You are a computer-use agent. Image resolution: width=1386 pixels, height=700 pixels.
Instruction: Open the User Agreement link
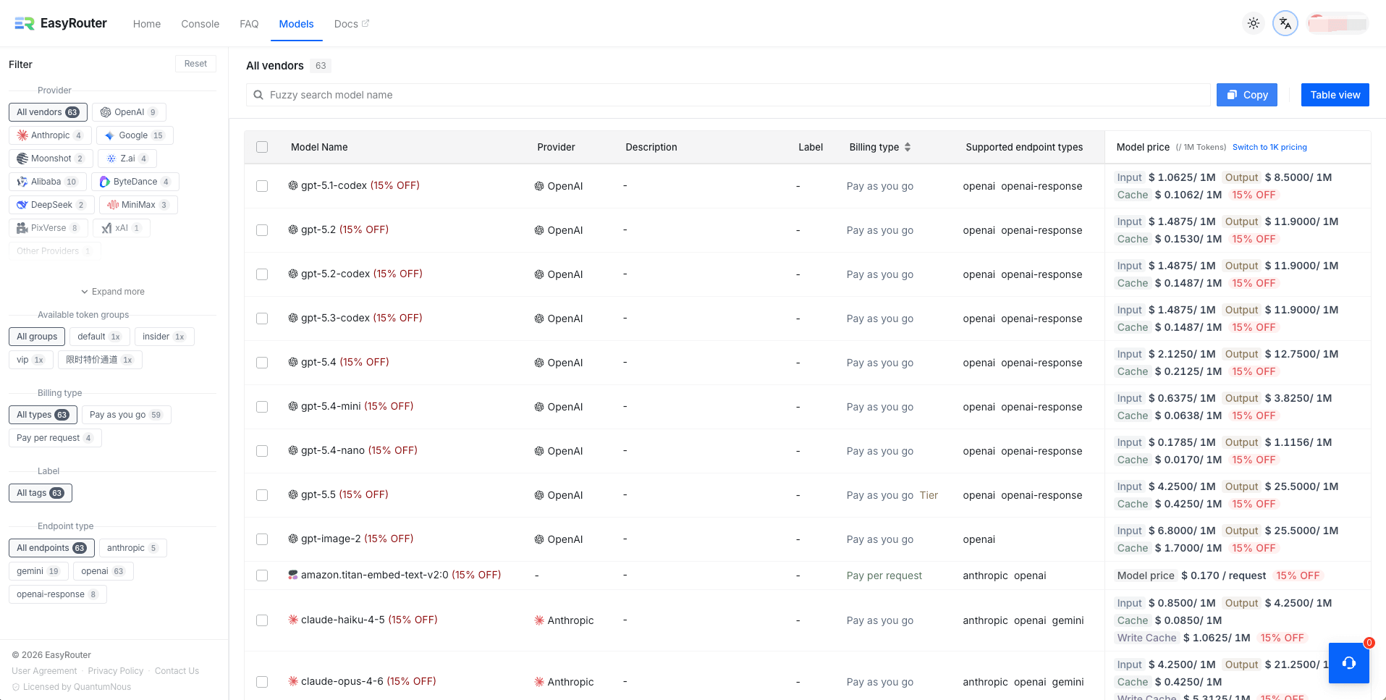[44, 671]
